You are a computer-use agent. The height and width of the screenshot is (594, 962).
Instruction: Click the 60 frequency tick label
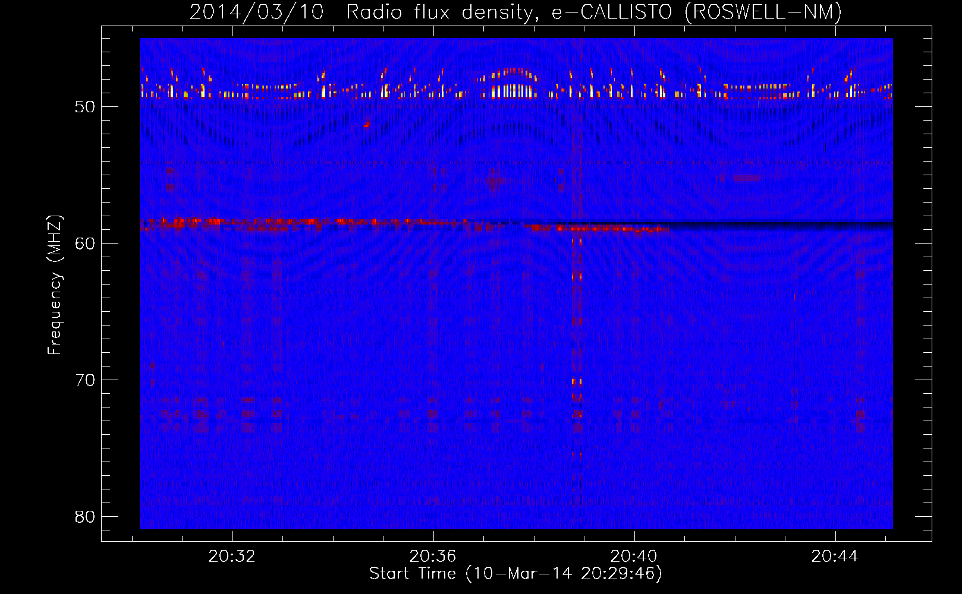tap(85, 244)
